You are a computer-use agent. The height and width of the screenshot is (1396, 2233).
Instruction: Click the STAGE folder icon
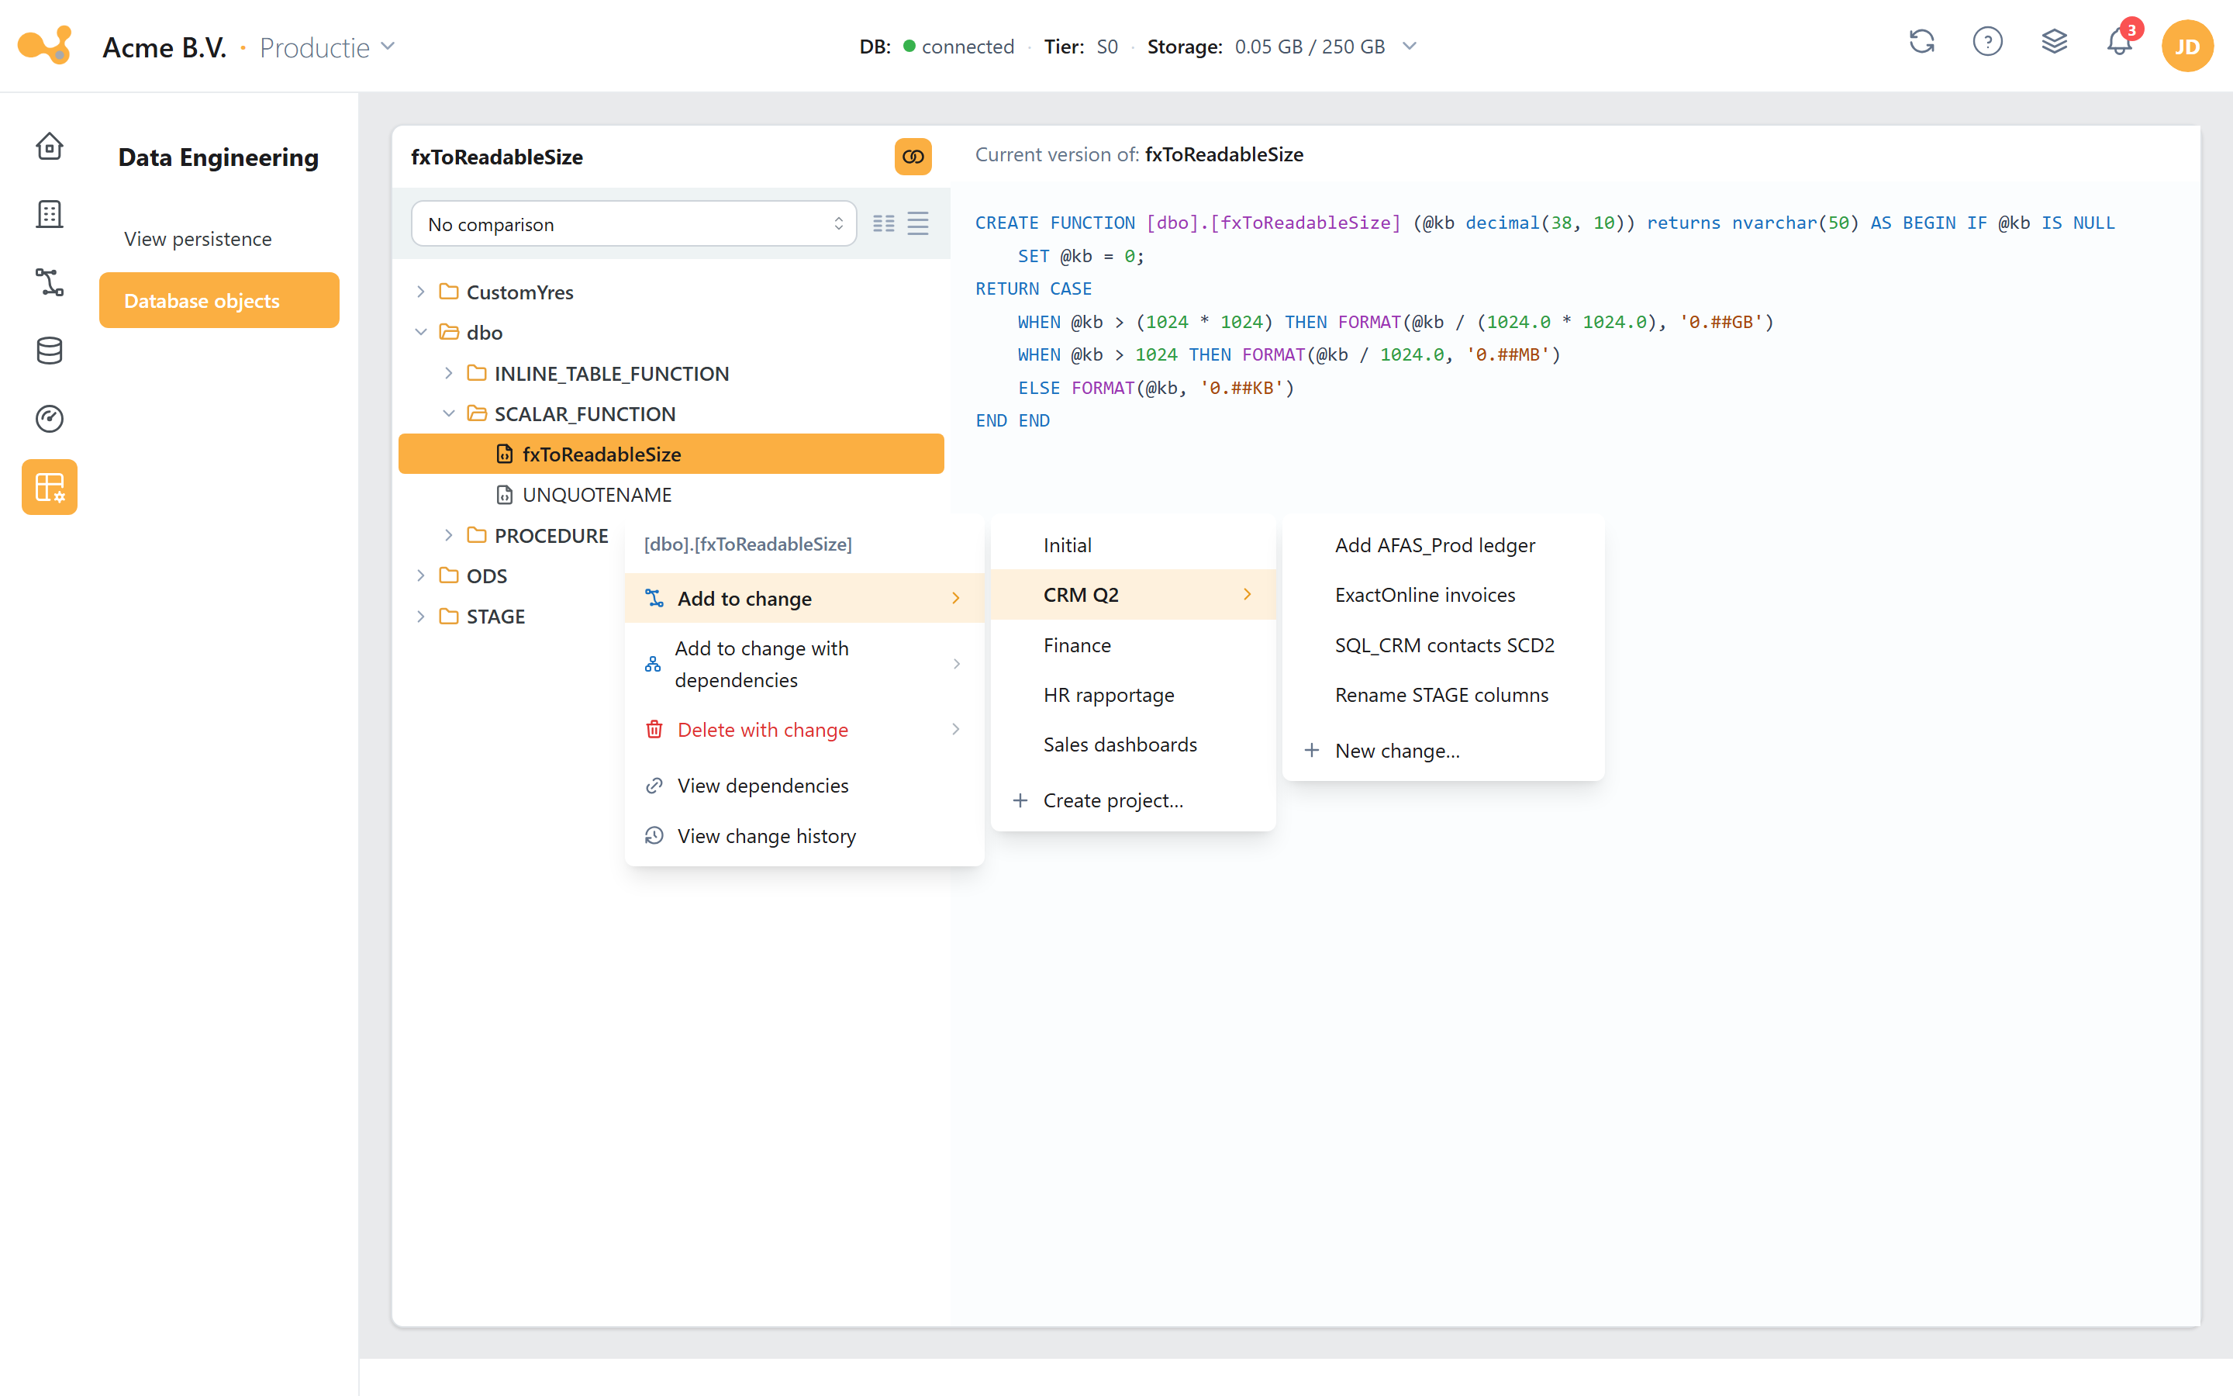(448, 617)
